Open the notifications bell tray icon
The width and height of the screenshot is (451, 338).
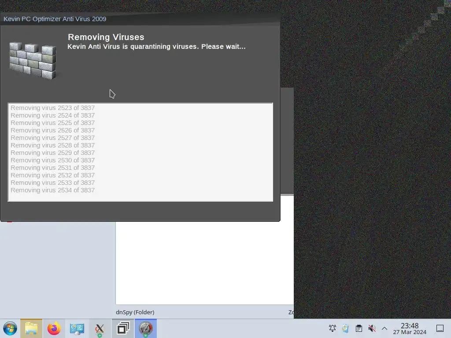pyautogui.click(x=333, y=328)
